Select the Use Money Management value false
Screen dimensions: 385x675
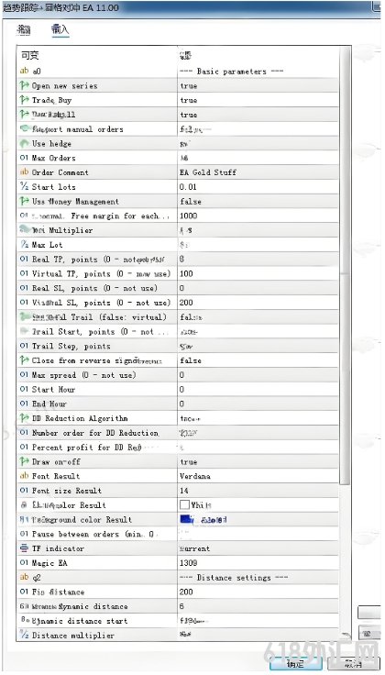(x=191, y=202)
